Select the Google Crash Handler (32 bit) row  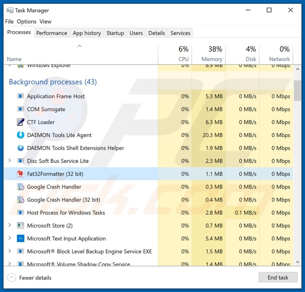point(148,200)
